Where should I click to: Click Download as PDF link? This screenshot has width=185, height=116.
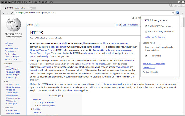point(13,113)
